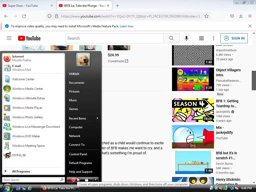The height and width of the screenshot is (192, 256).
Task: Click SIGN IN button
Action: click(234, 38)
